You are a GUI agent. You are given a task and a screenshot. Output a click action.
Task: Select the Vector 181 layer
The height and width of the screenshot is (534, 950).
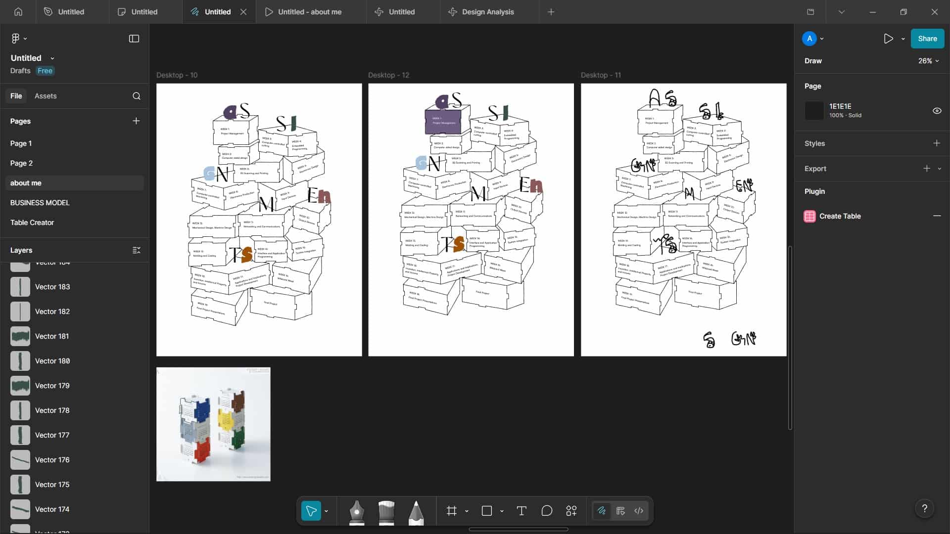[x=52, y=336]
